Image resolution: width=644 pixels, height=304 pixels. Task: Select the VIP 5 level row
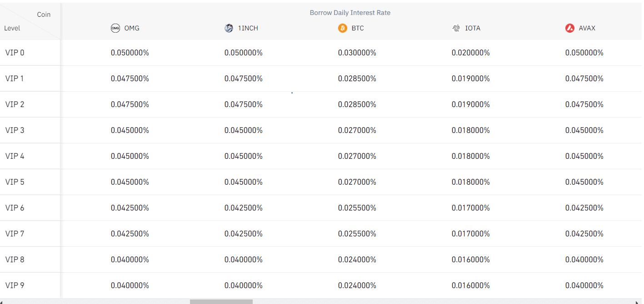[x=15, y=182]
